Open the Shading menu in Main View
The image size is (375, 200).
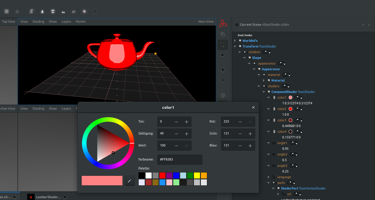click(38, 22)
